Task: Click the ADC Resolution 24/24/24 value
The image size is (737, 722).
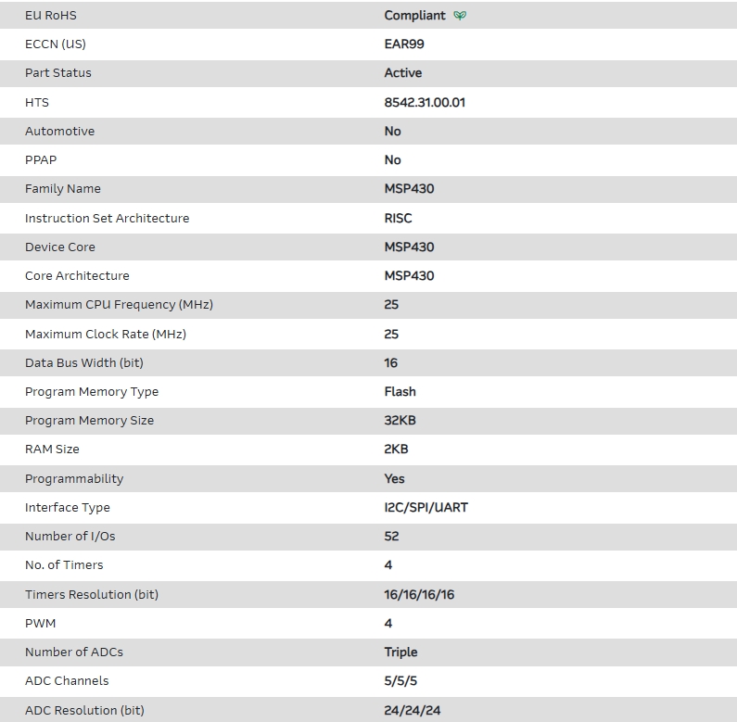Action: coord(413,711)
